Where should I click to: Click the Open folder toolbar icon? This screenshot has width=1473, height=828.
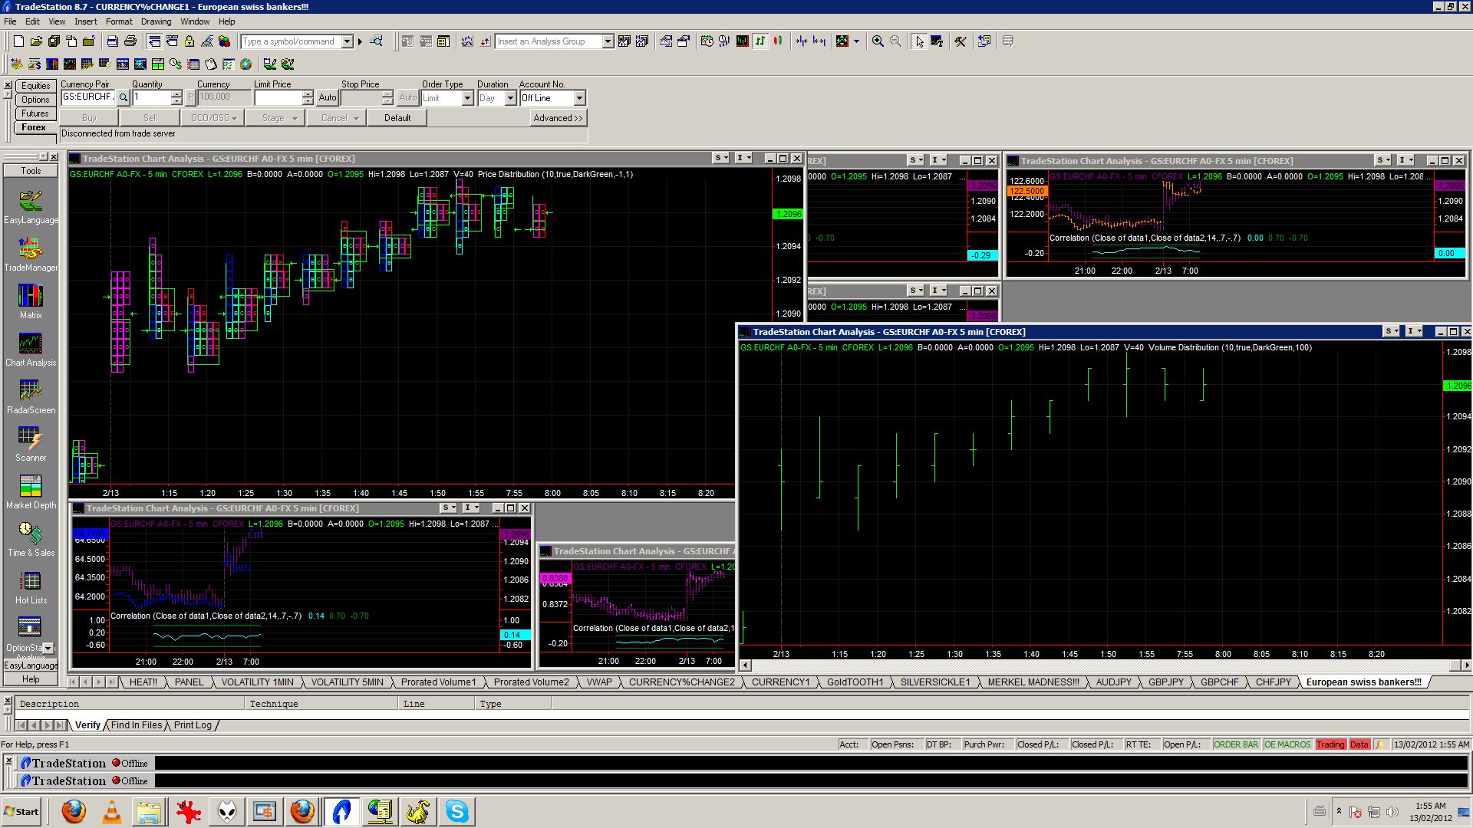coord(36,41)
